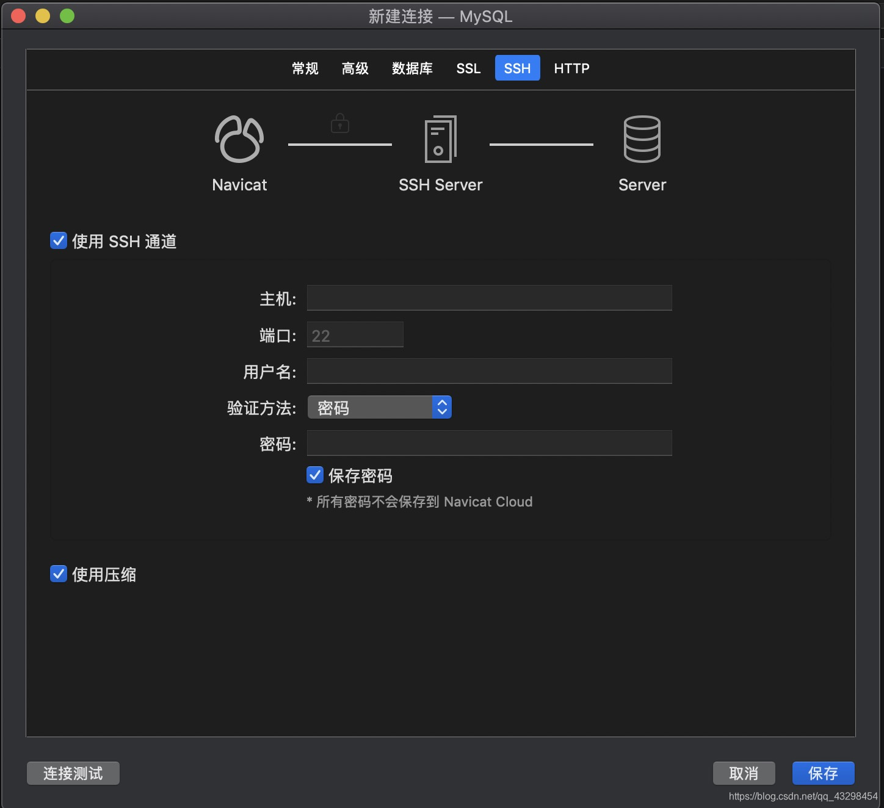
Task: Focus the 用户名 input field
Action: 489,371
